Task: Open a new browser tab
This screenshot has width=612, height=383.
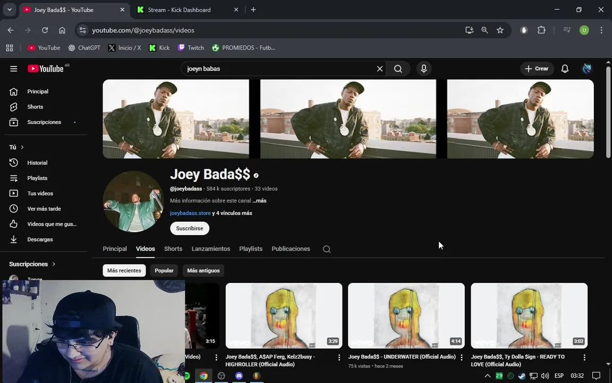Action: tap(253, 10)
